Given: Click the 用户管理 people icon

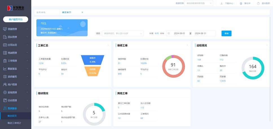Looking at the screenshot, I should (5, 85).
